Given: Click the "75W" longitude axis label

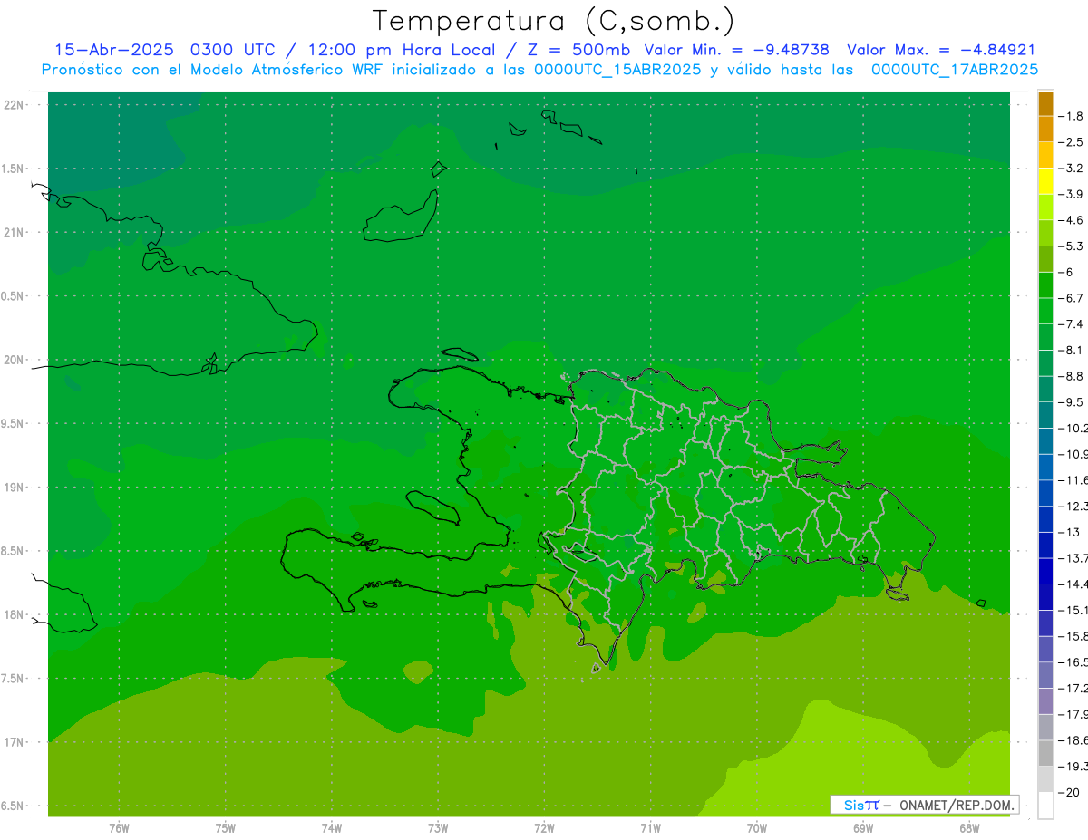Looking at the screenshot, I should coord(225,828).
